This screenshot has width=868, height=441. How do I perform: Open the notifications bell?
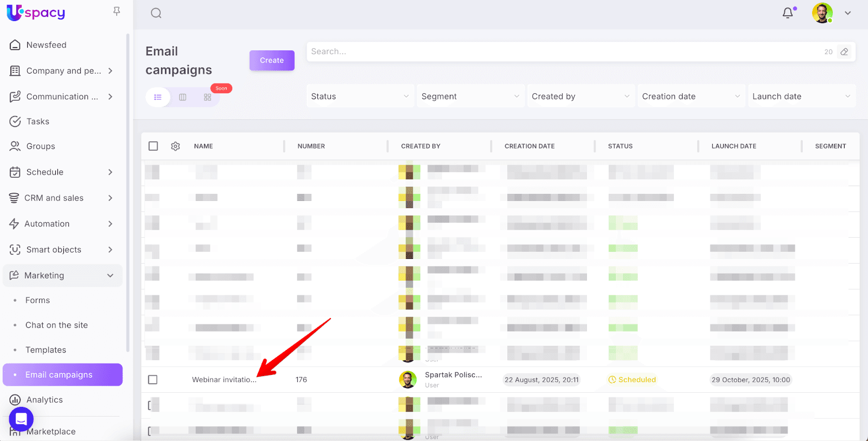tap(788, 13)
